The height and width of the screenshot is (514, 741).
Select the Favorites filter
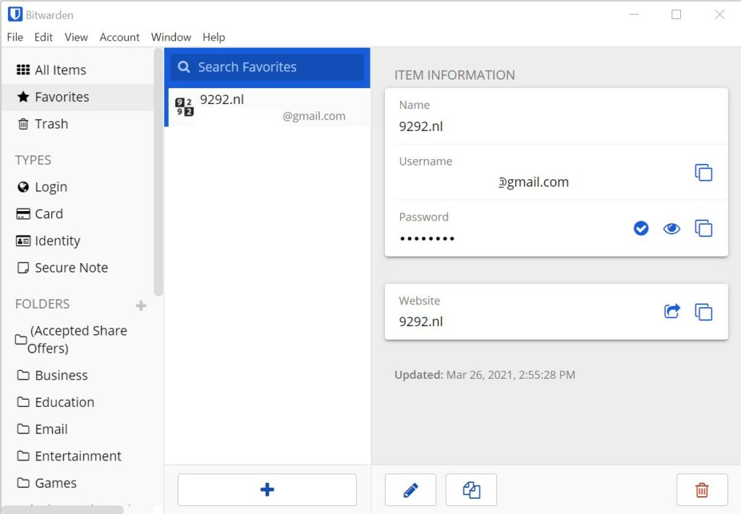point(78,97)
